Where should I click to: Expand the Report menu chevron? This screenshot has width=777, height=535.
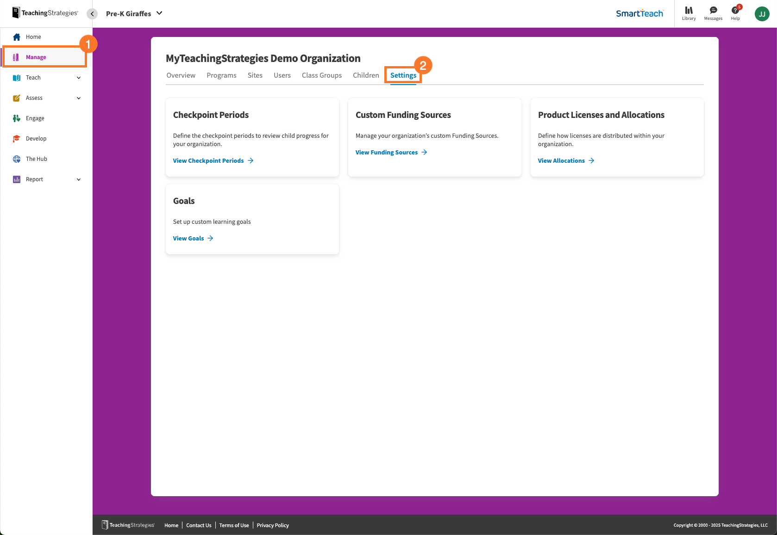(x=78, y=179)
